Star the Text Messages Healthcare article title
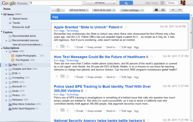 coord(152,57)
